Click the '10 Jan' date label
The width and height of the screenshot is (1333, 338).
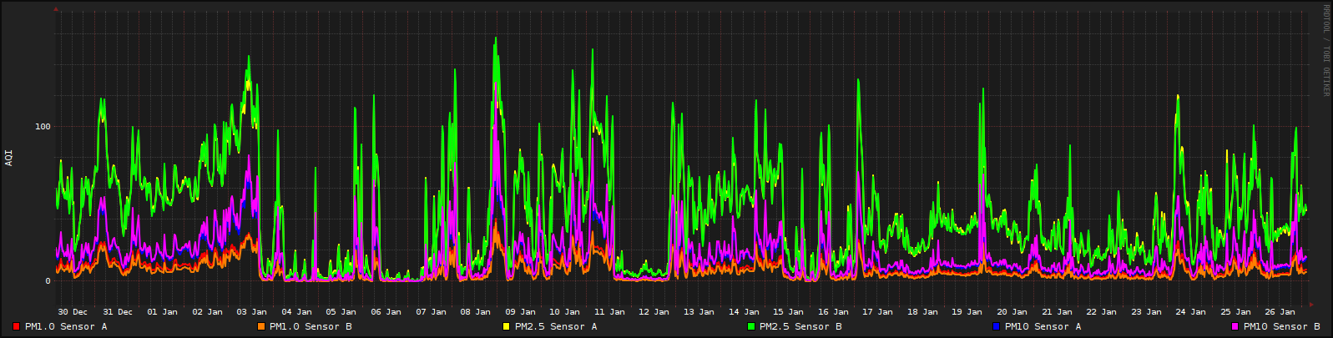pos(565,312)
